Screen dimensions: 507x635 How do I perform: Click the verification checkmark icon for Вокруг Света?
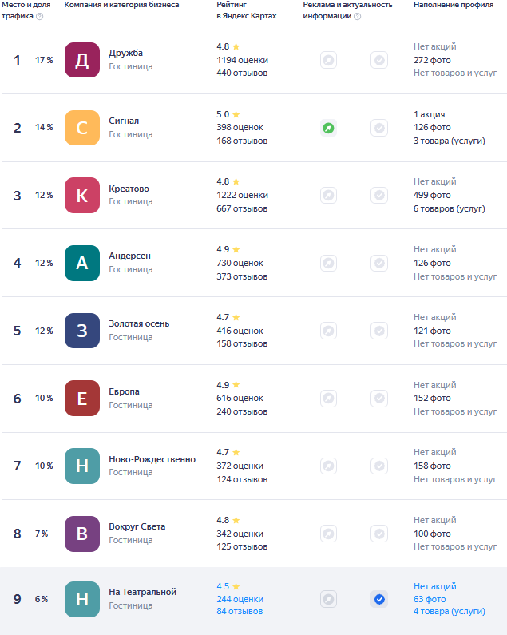pyautogui.click(x=379, y=534)
